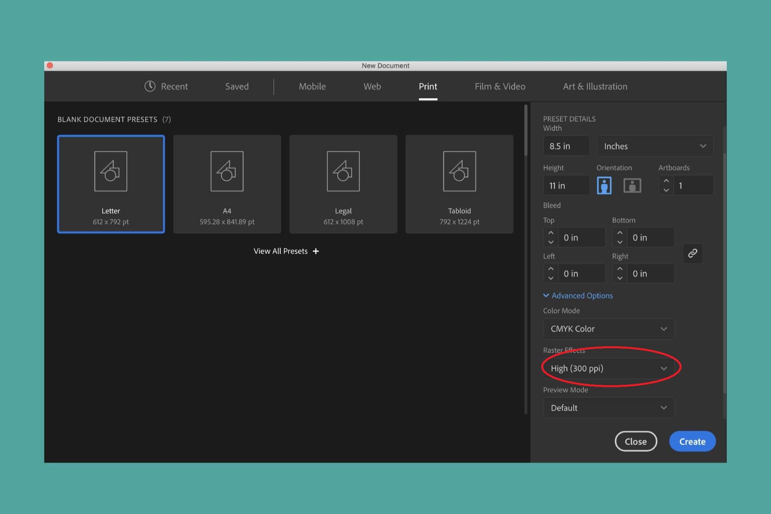The width and height of the screenshot is (771, 514).
Task: Select landscape orientation icon
Action: click(632, 185)
